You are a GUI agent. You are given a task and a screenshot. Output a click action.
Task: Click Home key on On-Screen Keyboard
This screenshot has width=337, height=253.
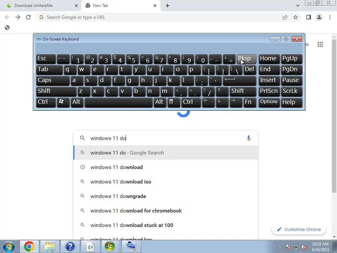tap(269, 59)
